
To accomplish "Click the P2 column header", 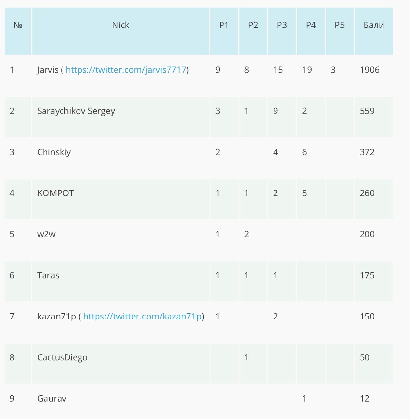I will (x=253, y=31).
